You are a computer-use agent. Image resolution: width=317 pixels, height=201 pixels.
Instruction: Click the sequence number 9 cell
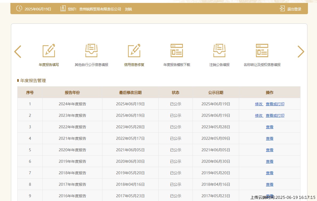(30, 196)
